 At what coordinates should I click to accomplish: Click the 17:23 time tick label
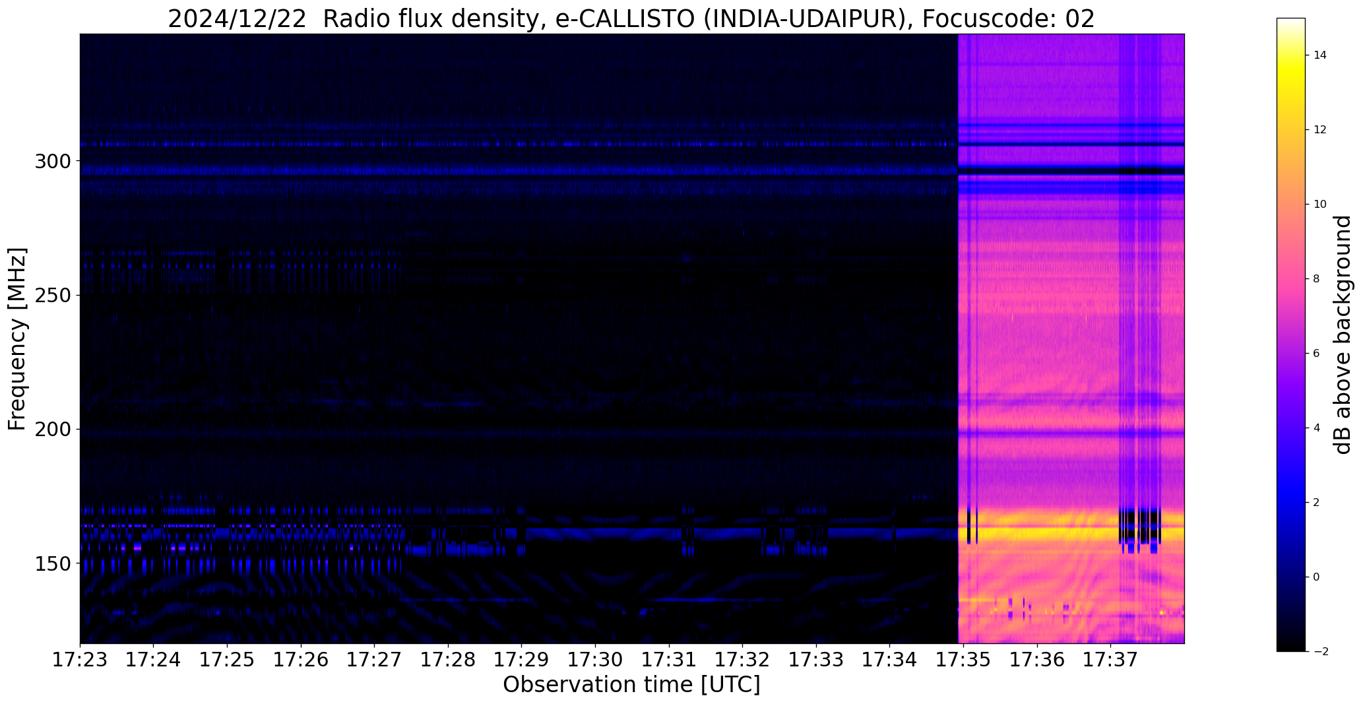[x=80, y=659]
